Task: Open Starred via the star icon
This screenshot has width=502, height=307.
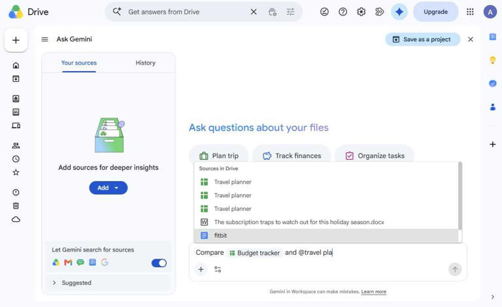Action: [16, 172]
